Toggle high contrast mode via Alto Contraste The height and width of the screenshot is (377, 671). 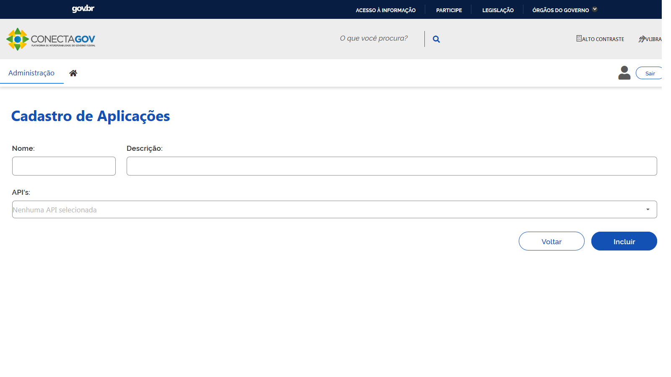click(600, 39)
